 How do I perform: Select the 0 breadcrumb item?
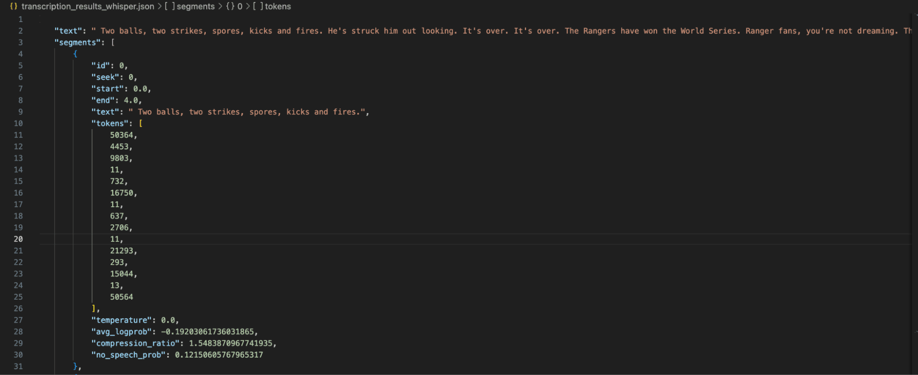coord(240,6)
